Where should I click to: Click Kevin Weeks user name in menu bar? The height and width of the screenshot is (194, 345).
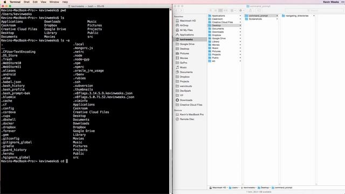pyautogui.click(x=330, y=2)
